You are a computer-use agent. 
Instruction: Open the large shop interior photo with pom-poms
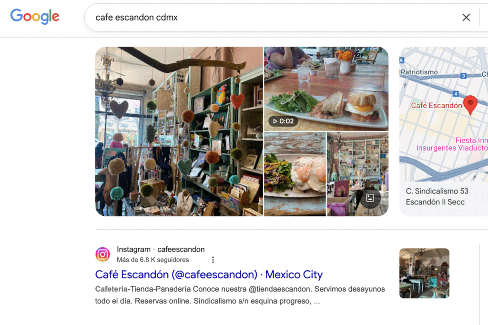coord(179,132)
